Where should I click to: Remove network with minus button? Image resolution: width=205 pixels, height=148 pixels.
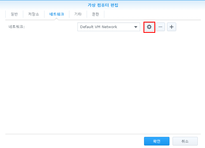point(161,27)
